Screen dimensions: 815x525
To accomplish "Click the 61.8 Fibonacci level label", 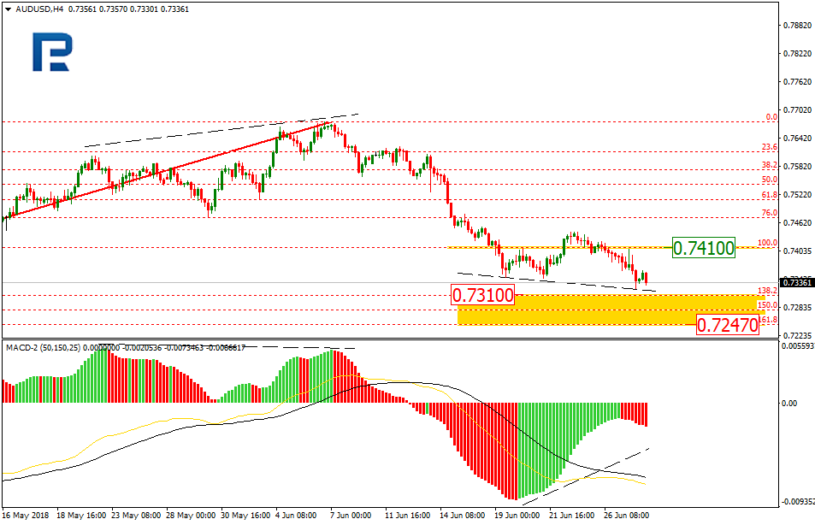I will point(769,195).
